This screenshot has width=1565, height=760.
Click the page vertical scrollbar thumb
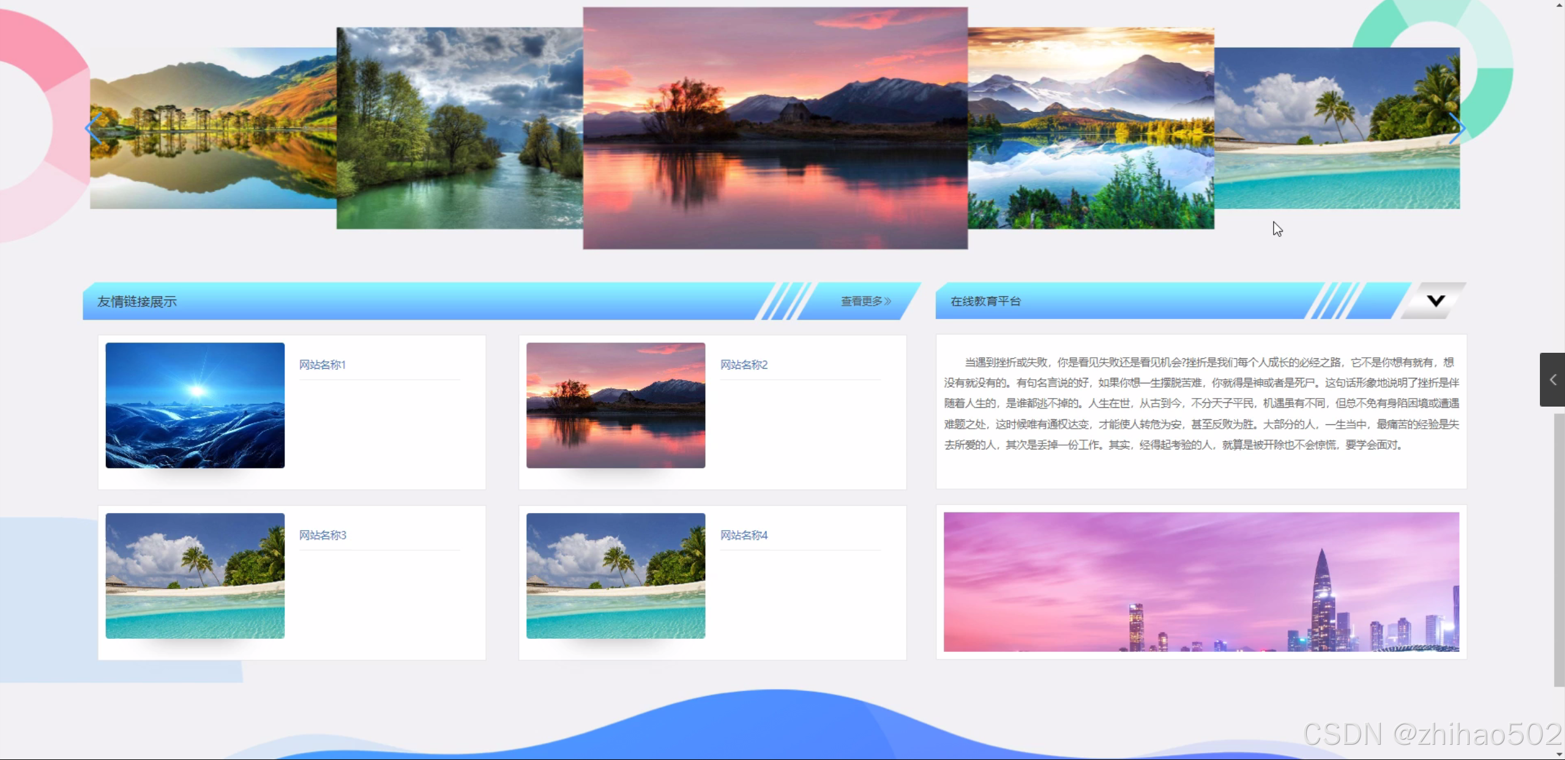[x=1559, y=550]
